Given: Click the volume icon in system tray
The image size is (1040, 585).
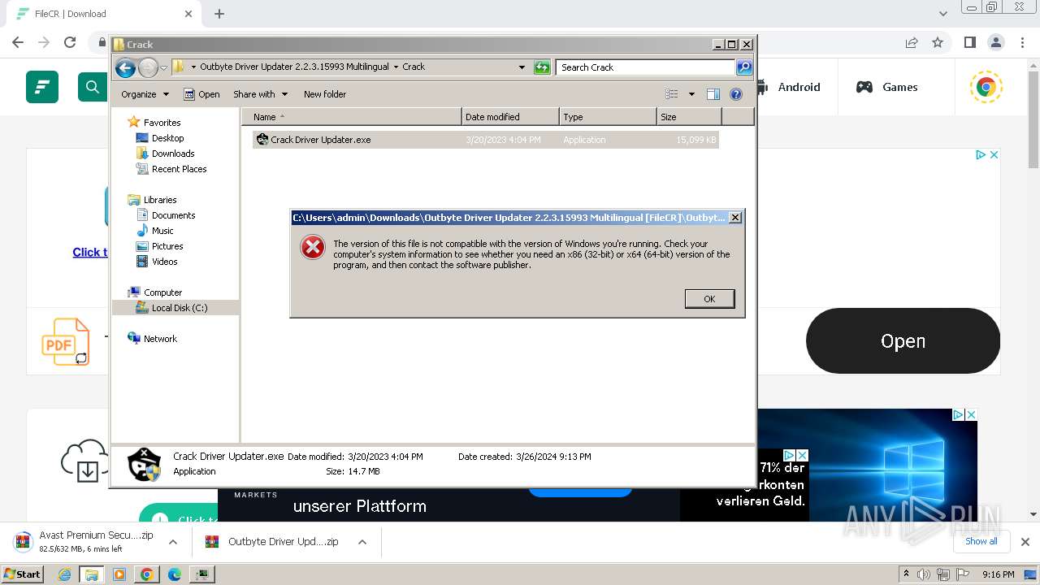Looking at the screenshot, I should pos(924,574).
